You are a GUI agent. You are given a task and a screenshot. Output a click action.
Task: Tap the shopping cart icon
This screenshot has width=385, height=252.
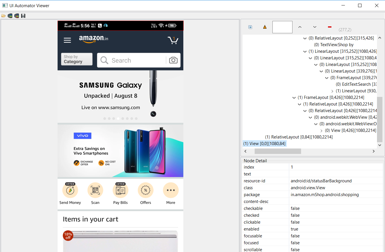173,40
